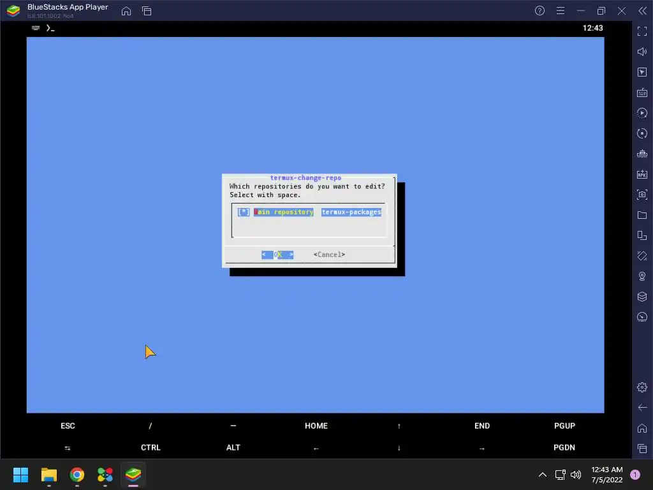The height and width of the screenshot is (490, 653).
Task: Click Android home icon in sidebar
Action: click(x=642, y=428)
